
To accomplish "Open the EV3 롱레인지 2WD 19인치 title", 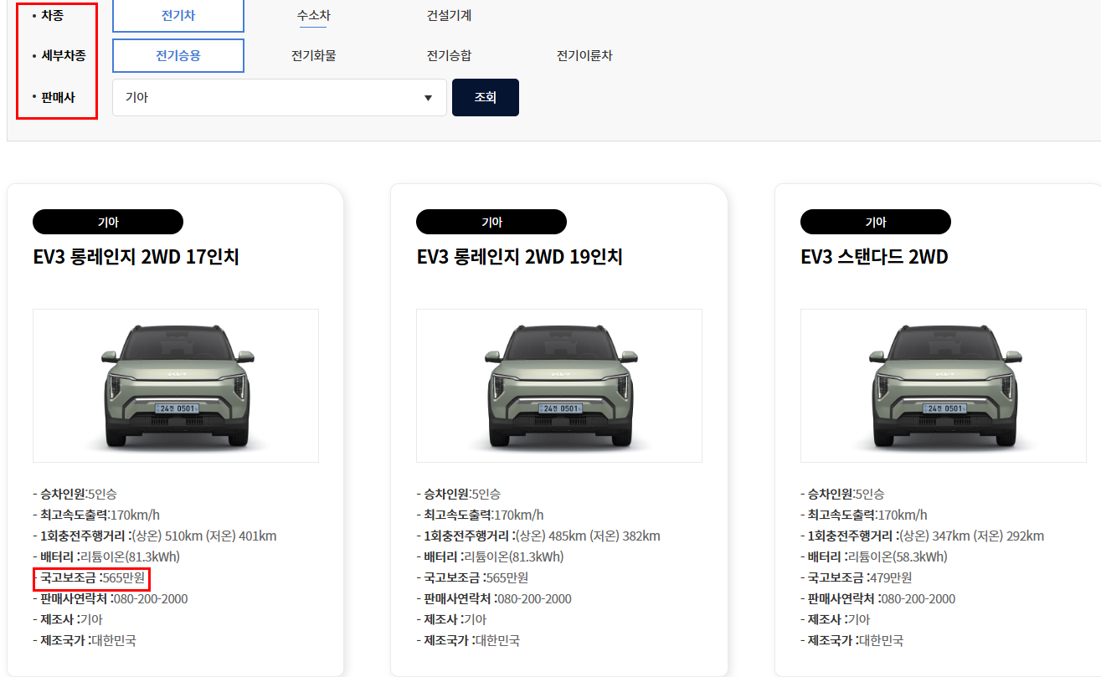I will click(520, 257).
